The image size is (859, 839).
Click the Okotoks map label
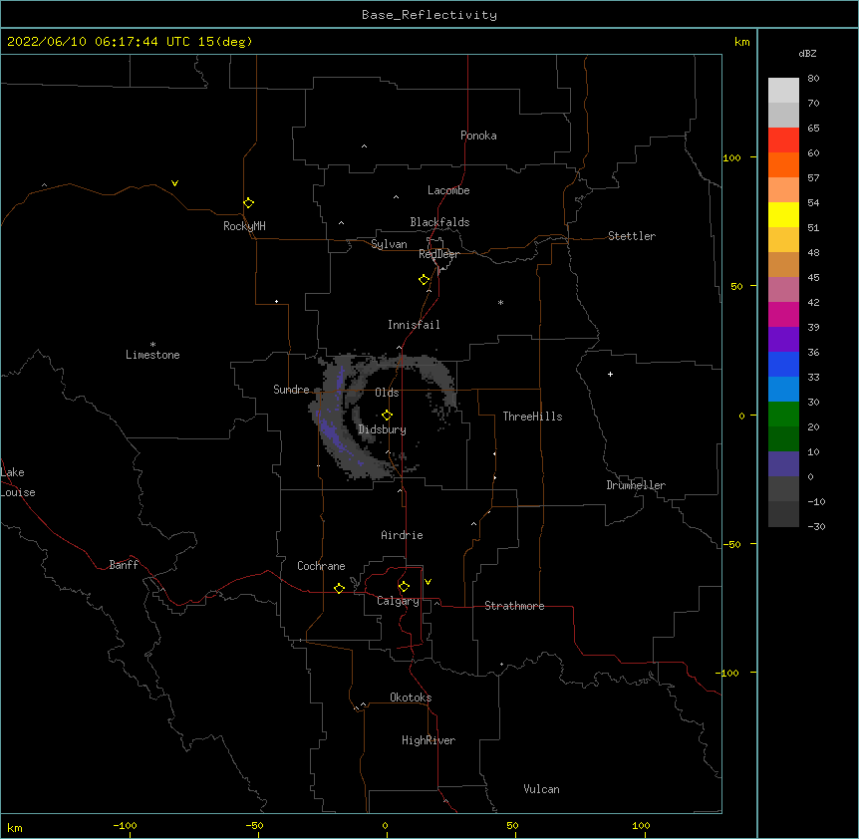click(411, 698)
